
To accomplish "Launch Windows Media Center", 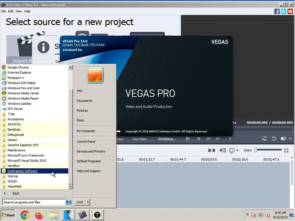I will (x=35, y=93).
